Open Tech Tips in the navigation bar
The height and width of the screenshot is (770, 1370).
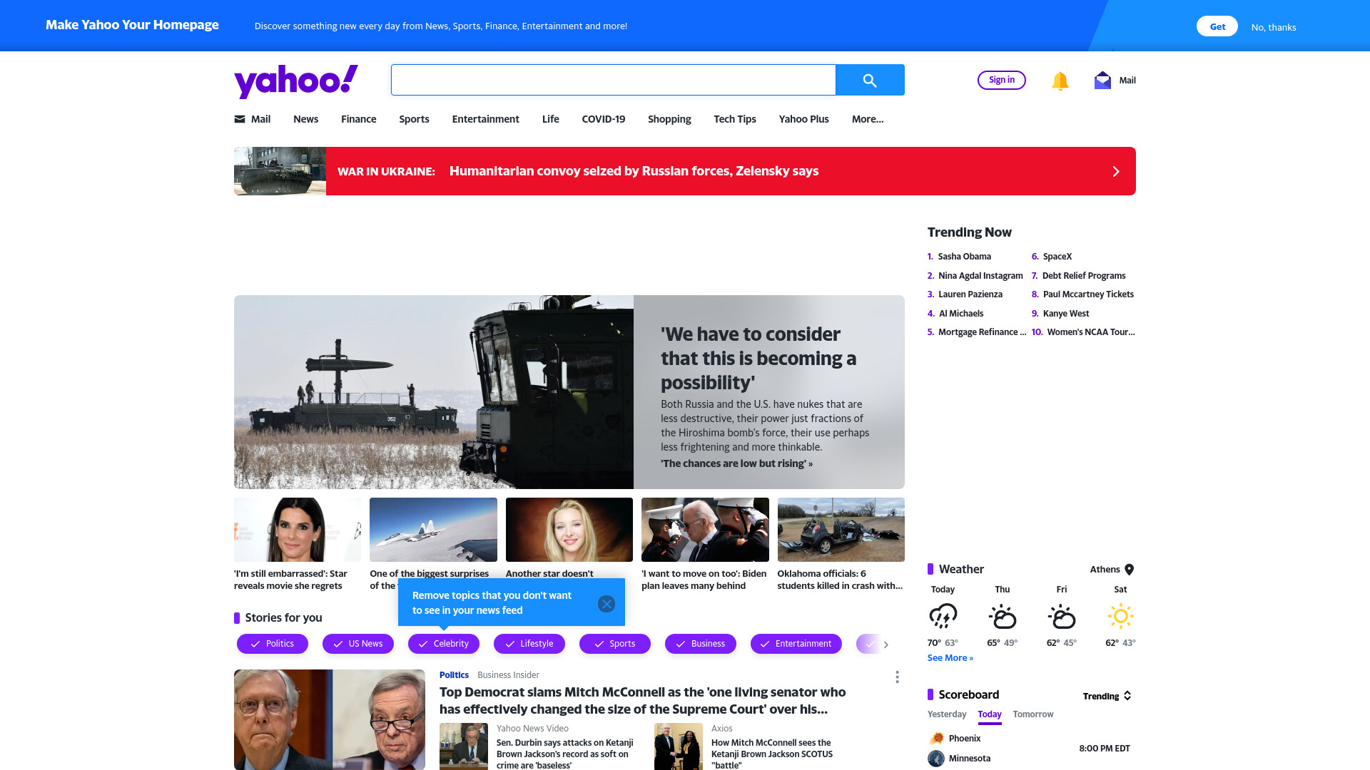(735, 119)
